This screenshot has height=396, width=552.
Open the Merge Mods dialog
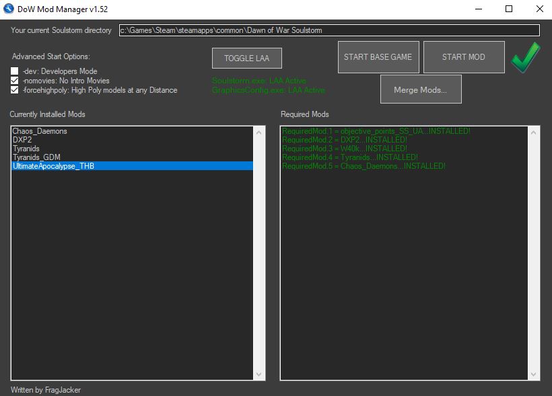tap(420, 90)
